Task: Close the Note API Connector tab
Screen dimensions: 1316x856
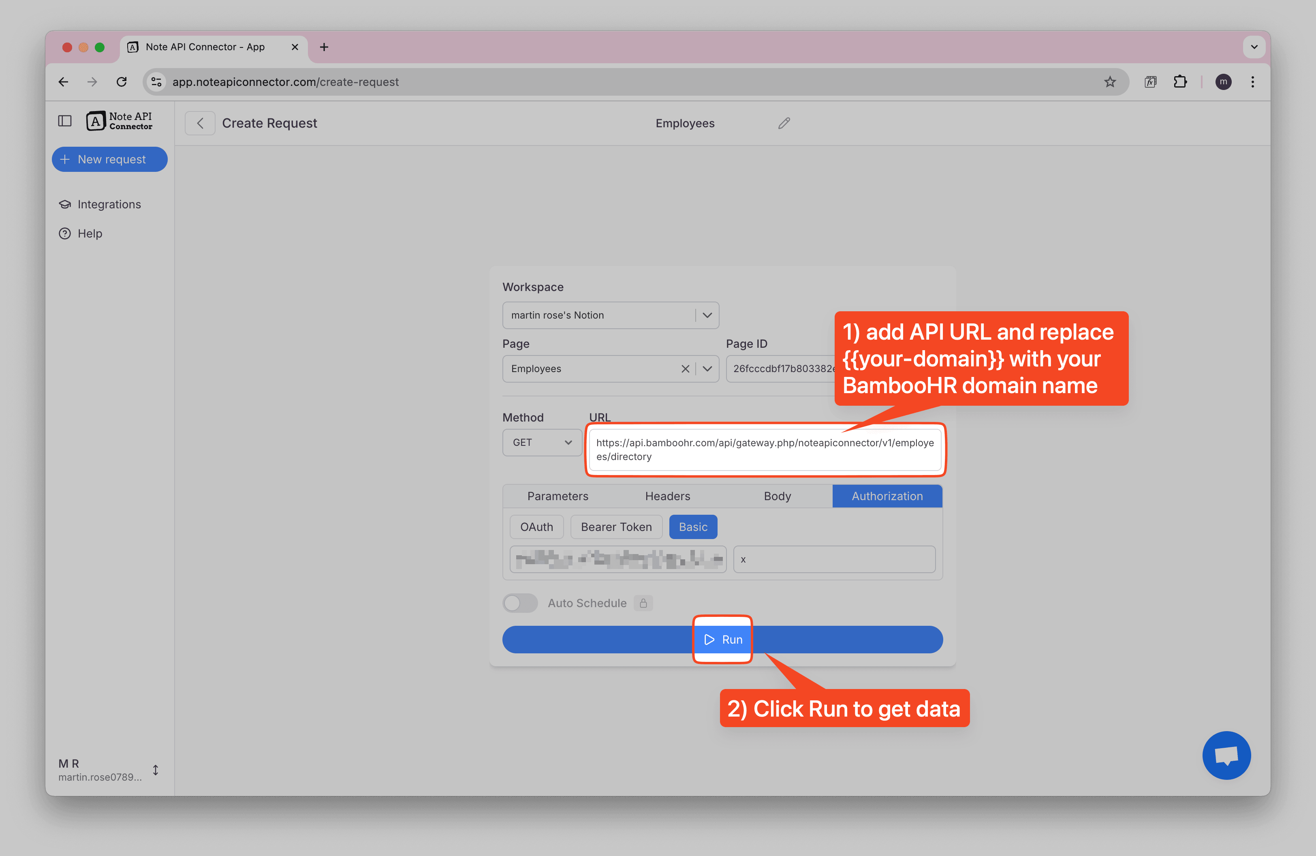Action: (295, 47)
